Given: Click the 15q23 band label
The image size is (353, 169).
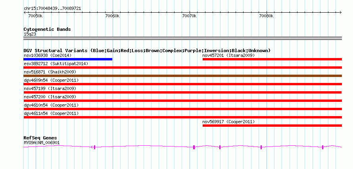Looking at the screenshot, I should click(30, 34).
